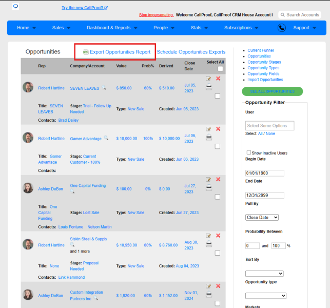Open the Sort By dropdown

pos(264,274)
